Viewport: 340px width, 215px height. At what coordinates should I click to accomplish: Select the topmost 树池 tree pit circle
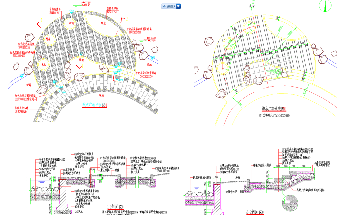pos(71,24)
